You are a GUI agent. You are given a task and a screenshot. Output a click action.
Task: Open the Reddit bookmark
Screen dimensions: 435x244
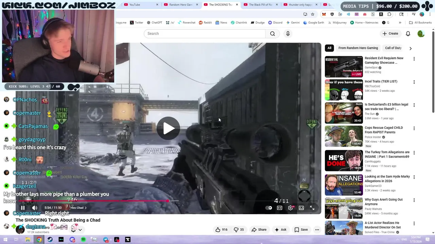click(x=205, y=23)
